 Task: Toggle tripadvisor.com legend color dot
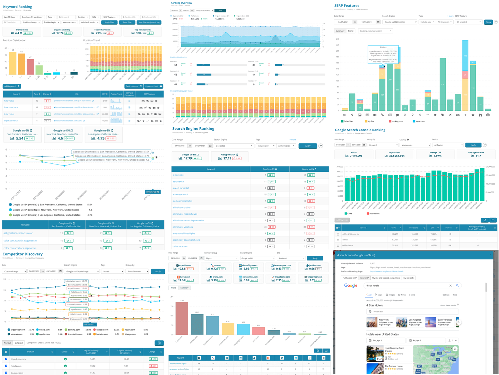(x=9, y=330)
